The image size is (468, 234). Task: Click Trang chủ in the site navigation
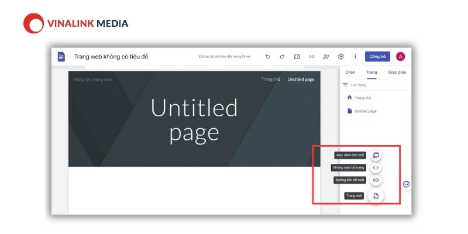point(271,79)
